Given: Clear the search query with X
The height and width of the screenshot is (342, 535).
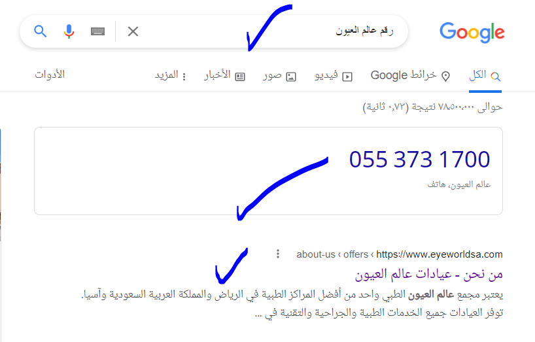Looking at the screenshot, I should pyautogui.click(x=133, y=31).
